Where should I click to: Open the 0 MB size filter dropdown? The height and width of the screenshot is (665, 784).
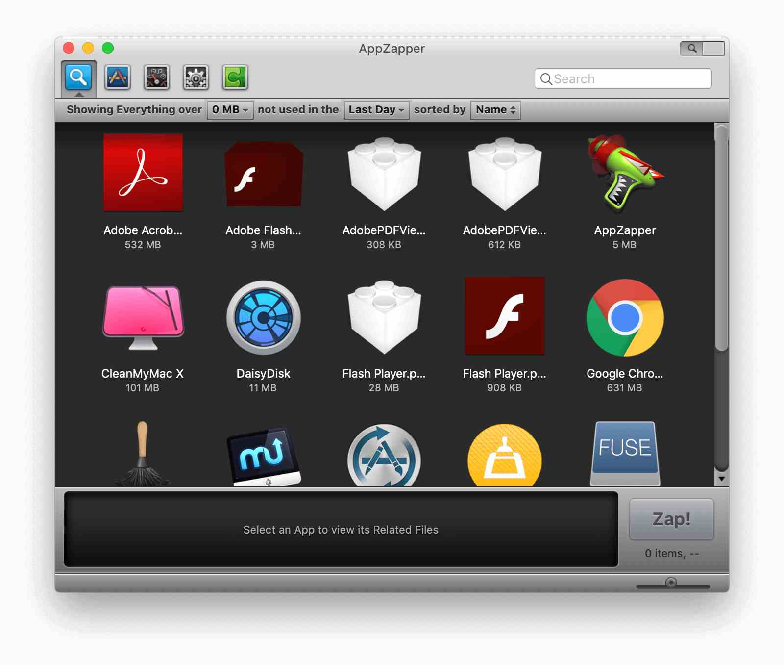click(230, 110)
